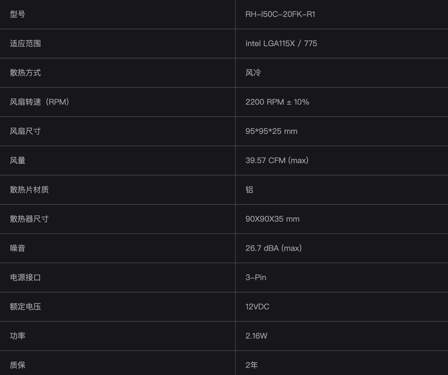Viewport: 448px width, 375px height.
Task: Select the 2200 RPM ± 10% value
Action: tap(277, 102)
